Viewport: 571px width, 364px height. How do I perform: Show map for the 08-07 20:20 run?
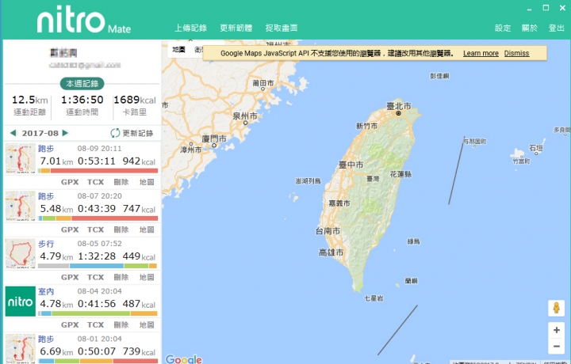coord(147,229)
